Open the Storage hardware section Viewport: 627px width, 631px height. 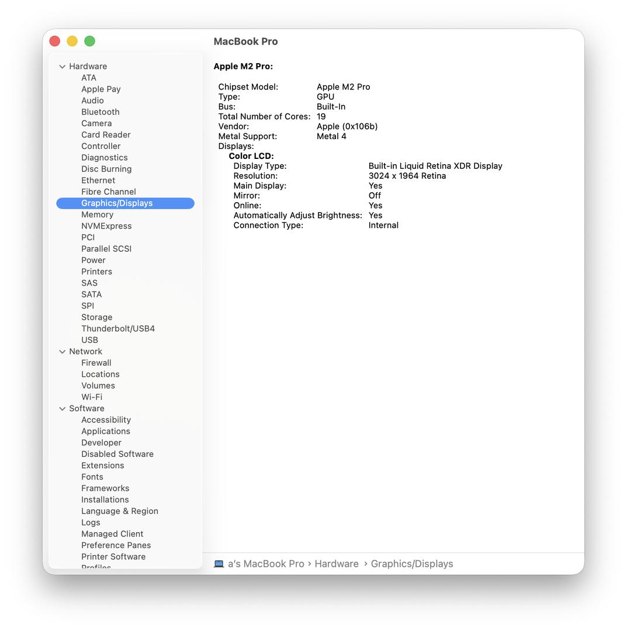[x=96, y=317]
